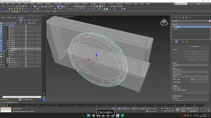Open the green app icon in the taskbar

122,115
